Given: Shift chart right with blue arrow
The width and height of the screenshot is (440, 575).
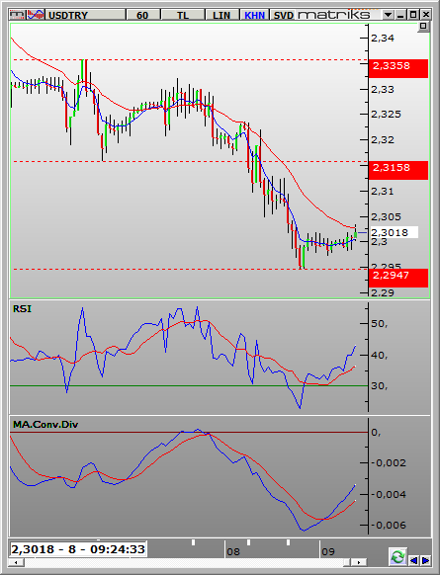Looking at the screenshot, I should [425, 560].
